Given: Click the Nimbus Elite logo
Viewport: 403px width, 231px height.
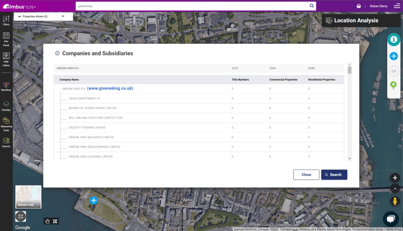Looking at the screenshot, I should [19, 6].
